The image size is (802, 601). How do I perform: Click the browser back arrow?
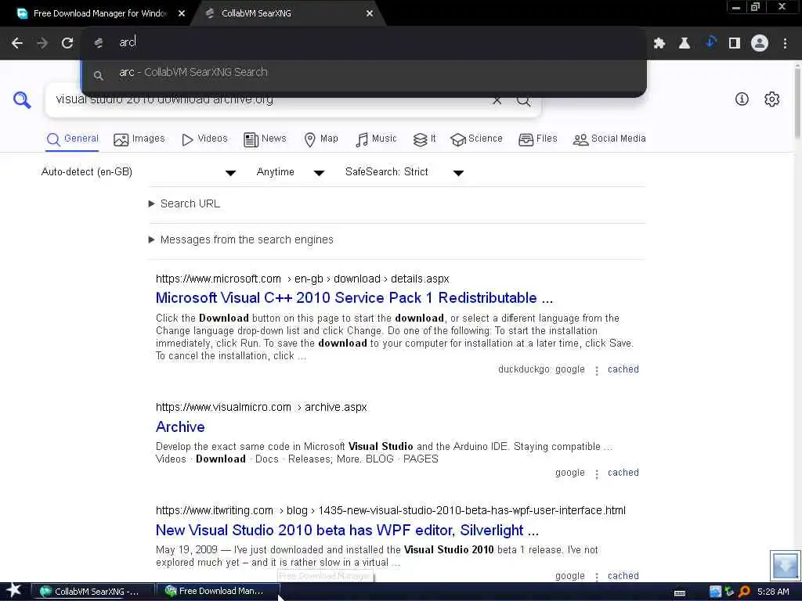click(17, 43)
